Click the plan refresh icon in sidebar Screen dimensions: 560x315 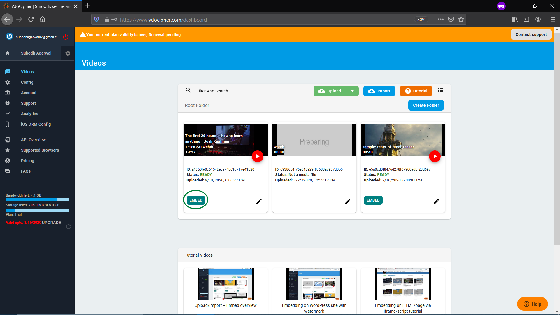click(69, 227)
